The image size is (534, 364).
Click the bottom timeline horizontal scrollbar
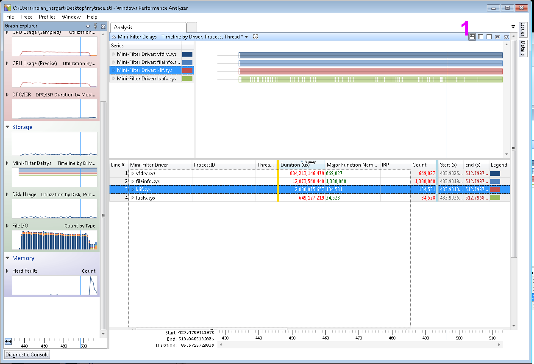click(x=360, y=345)
